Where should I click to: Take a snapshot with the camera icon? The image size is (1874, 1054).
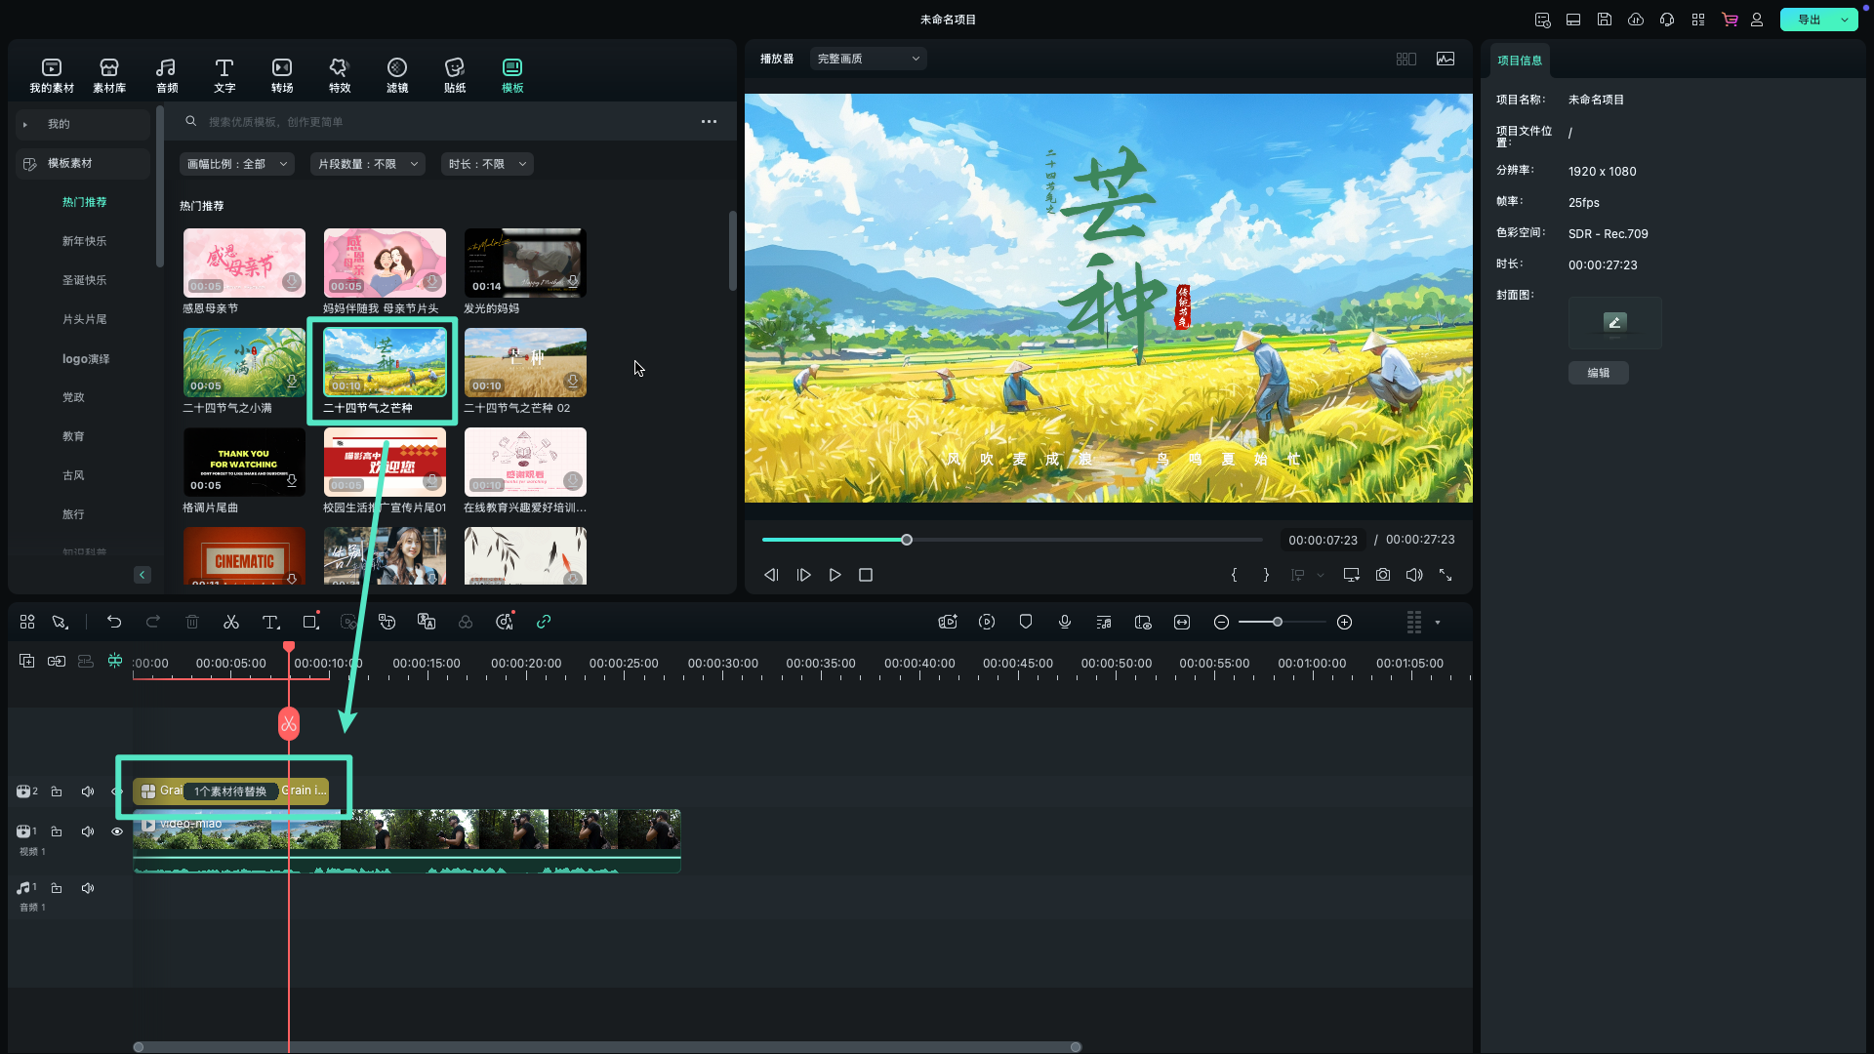tap(1383, 576)
